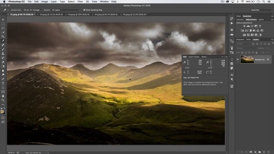Open the Filter menu
This screenshot has height=154, width=274.
pos(80,2)
